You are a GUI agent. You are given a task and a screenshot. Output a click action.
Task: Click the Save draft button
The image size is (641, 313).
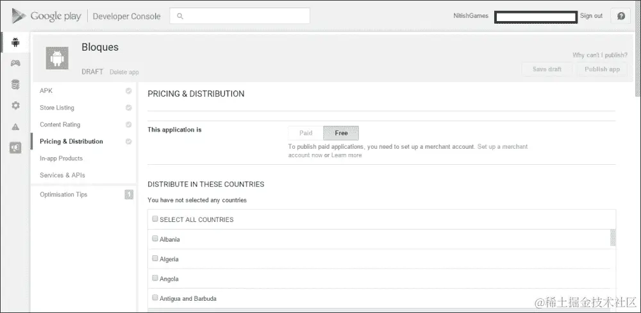(547, 69)
